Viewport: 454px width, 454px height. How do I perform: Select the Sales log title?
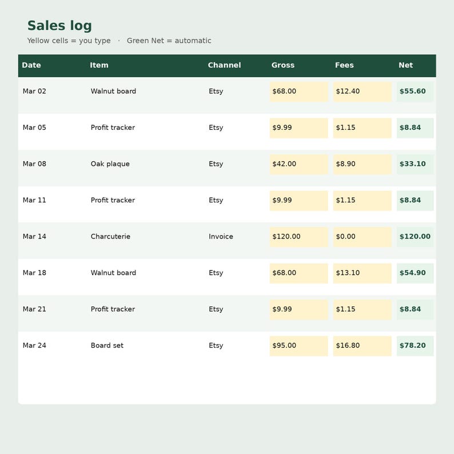tap(59, 26)
